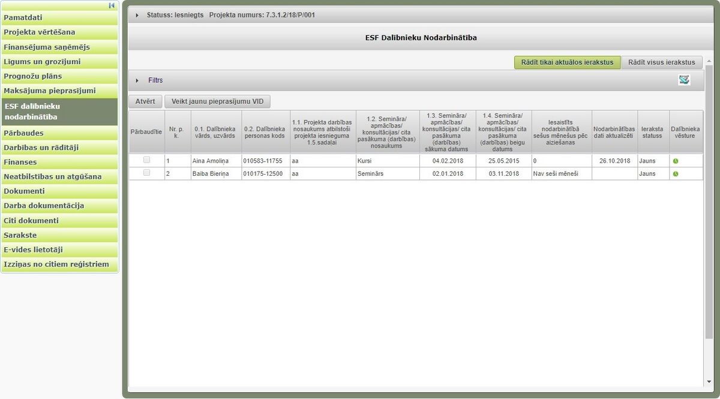Click the scrollbar up arrow
720x399 pixels.
(709, 62)
